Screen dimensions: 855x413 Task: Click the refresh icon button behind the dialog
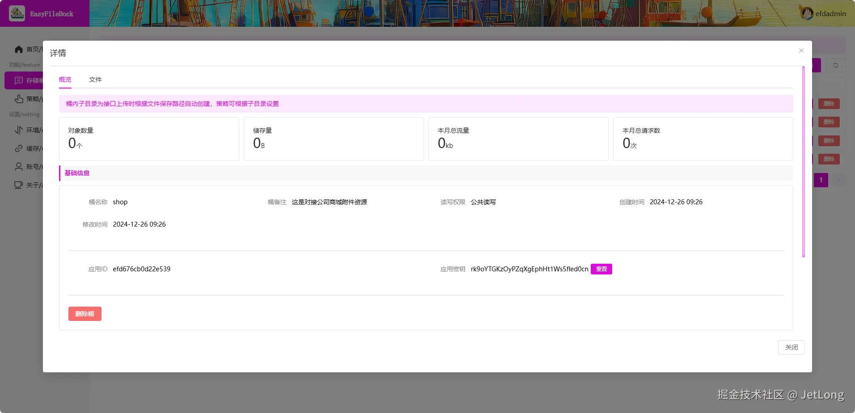836,65
